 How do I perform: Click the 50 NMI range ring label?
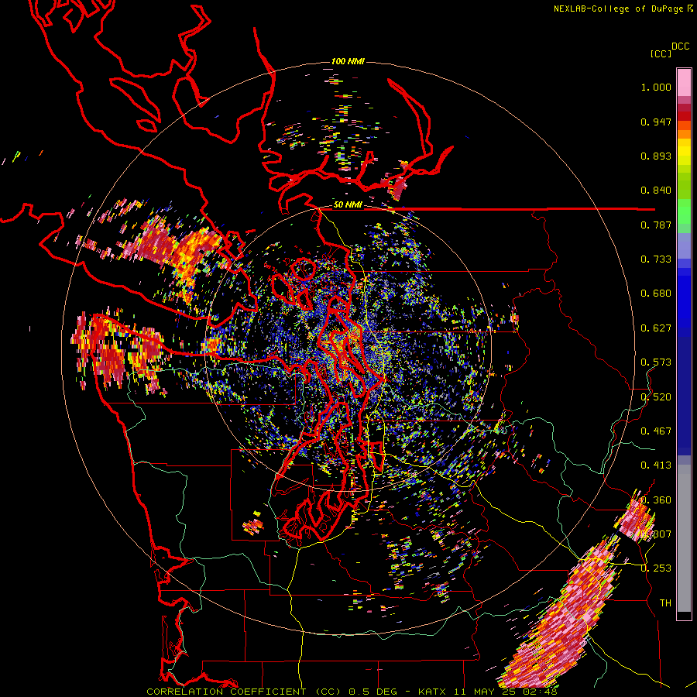tap(348, 205)
